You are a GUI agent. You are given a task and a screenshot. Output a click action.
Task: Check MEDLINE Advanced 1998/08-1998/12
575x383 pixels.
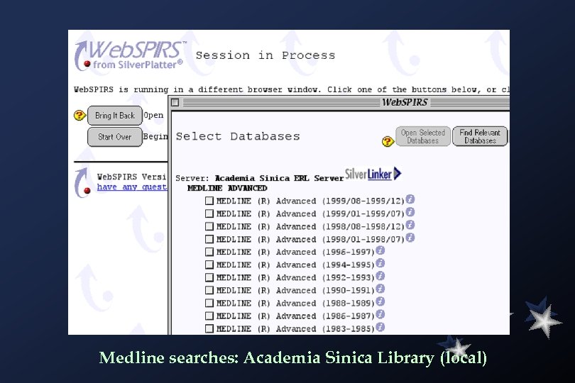[x=209, y=226]
